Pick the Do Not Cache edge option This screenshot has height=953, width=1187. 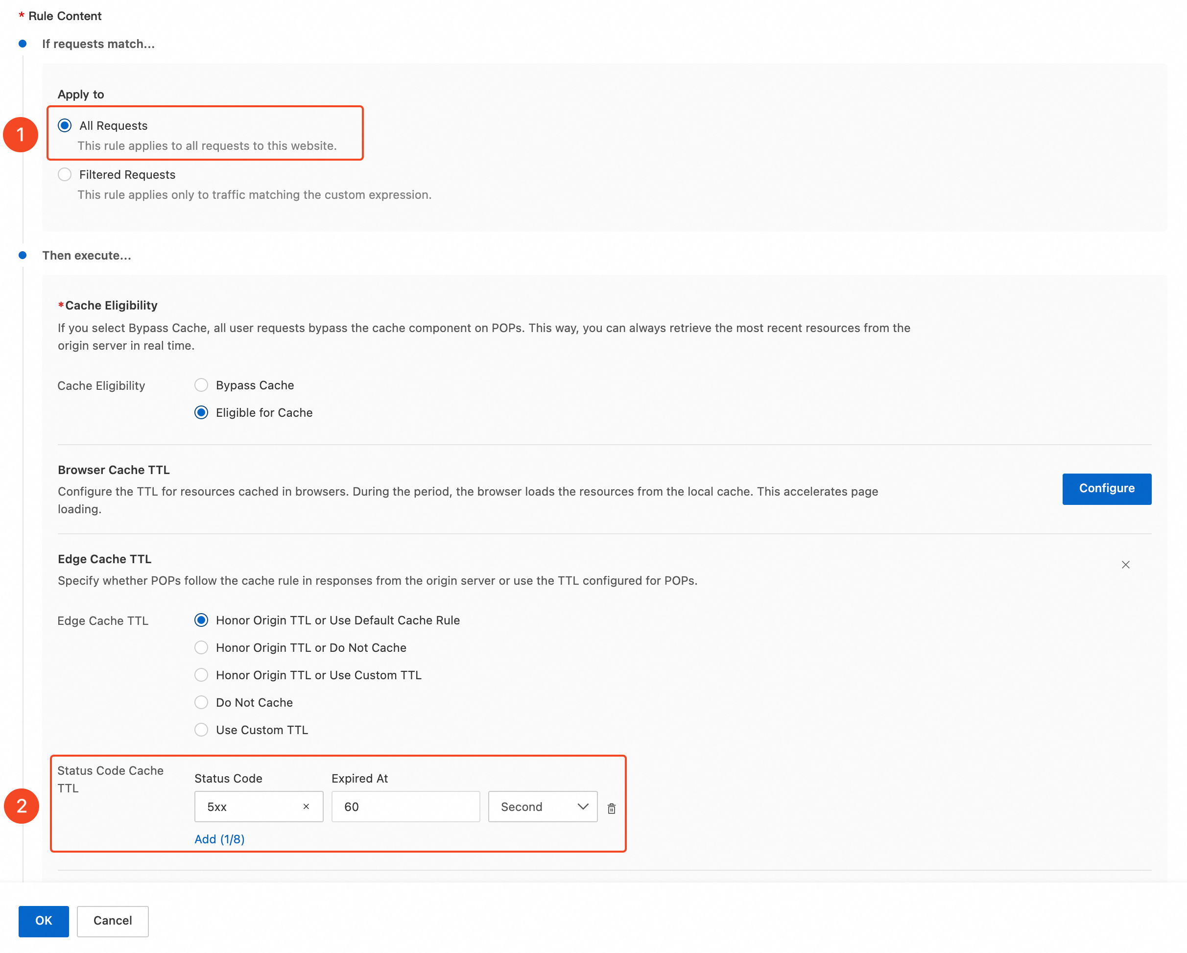pyautogui.click(x=201, y=702)
